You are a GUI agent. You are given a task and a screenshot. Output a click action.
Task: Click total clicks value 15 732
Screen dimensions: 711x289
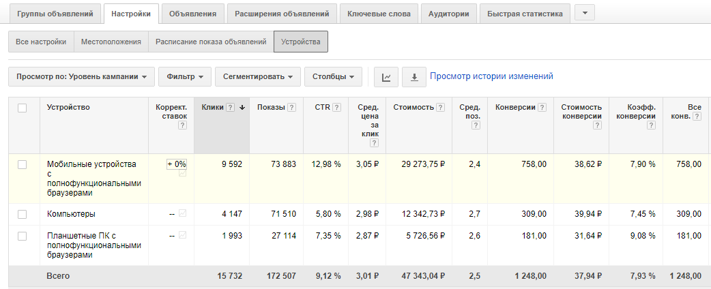pyautogui.click(x=230, y=275)
